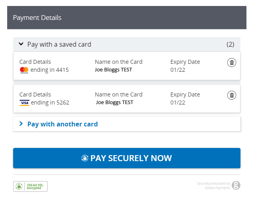Delete the saved card ending in 4415
This screenshot has height=197, width=258.
point(232,63)
